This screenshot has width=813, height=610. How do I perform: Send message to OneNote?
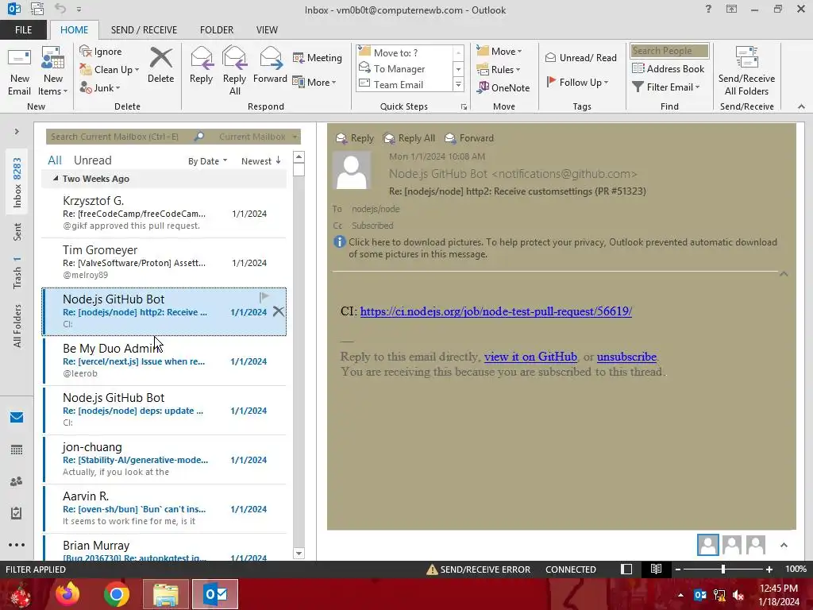click(503, 87)
